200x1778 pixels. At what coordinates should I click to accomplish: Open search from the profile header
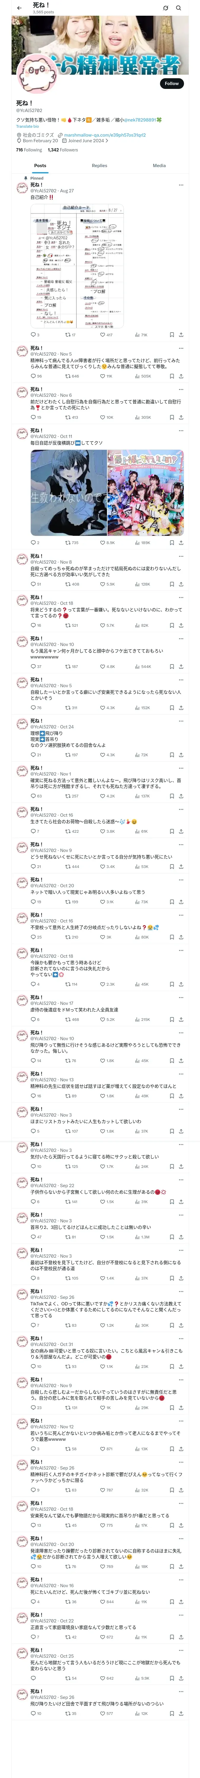(179, 8)
